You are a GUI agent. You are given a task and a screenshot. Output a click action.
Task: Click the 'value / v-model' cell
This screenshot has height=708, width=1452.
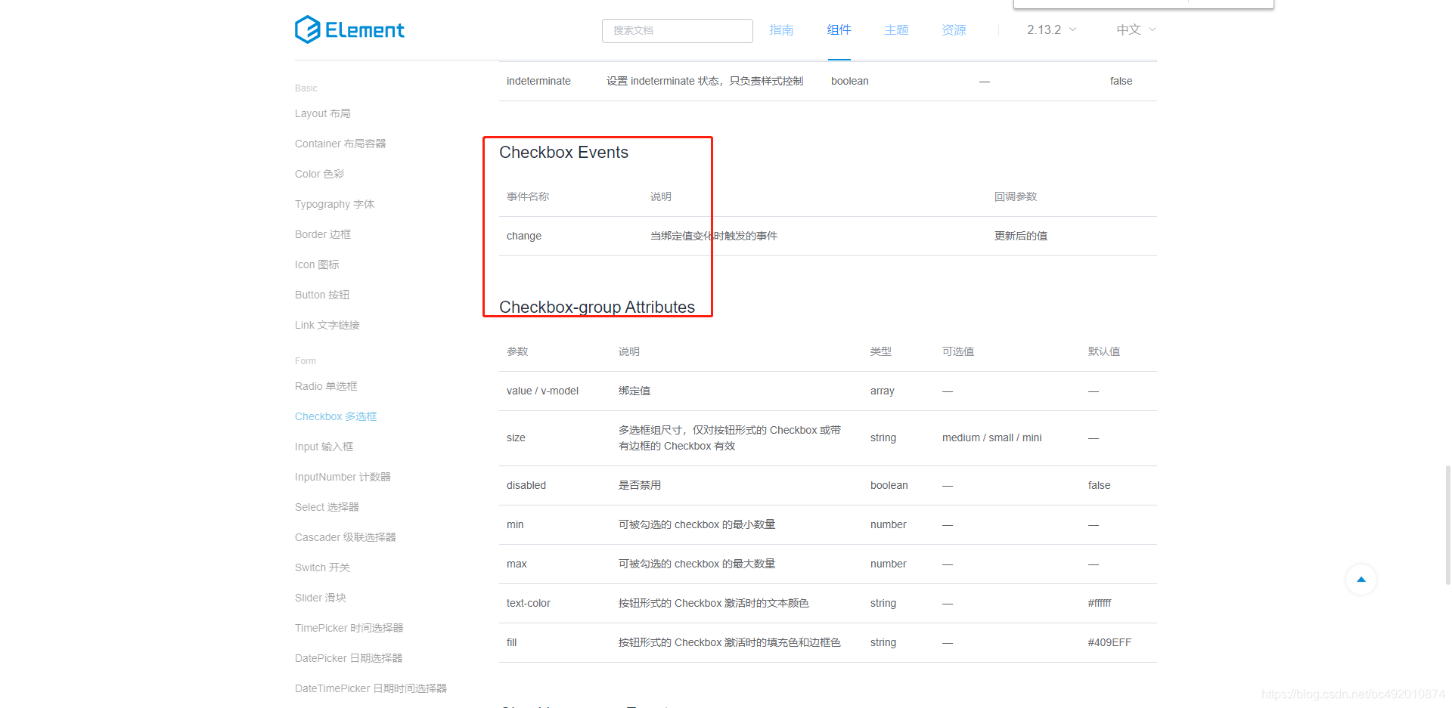542,391
